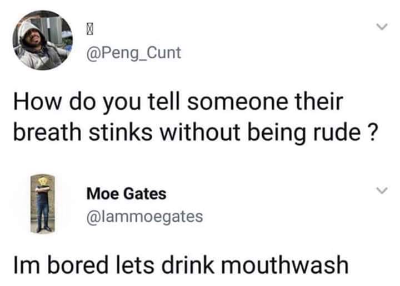400x286 pixels.
Task: Show more actions for the @Peng_Cunt tweet
Action: tap(382, 27)
